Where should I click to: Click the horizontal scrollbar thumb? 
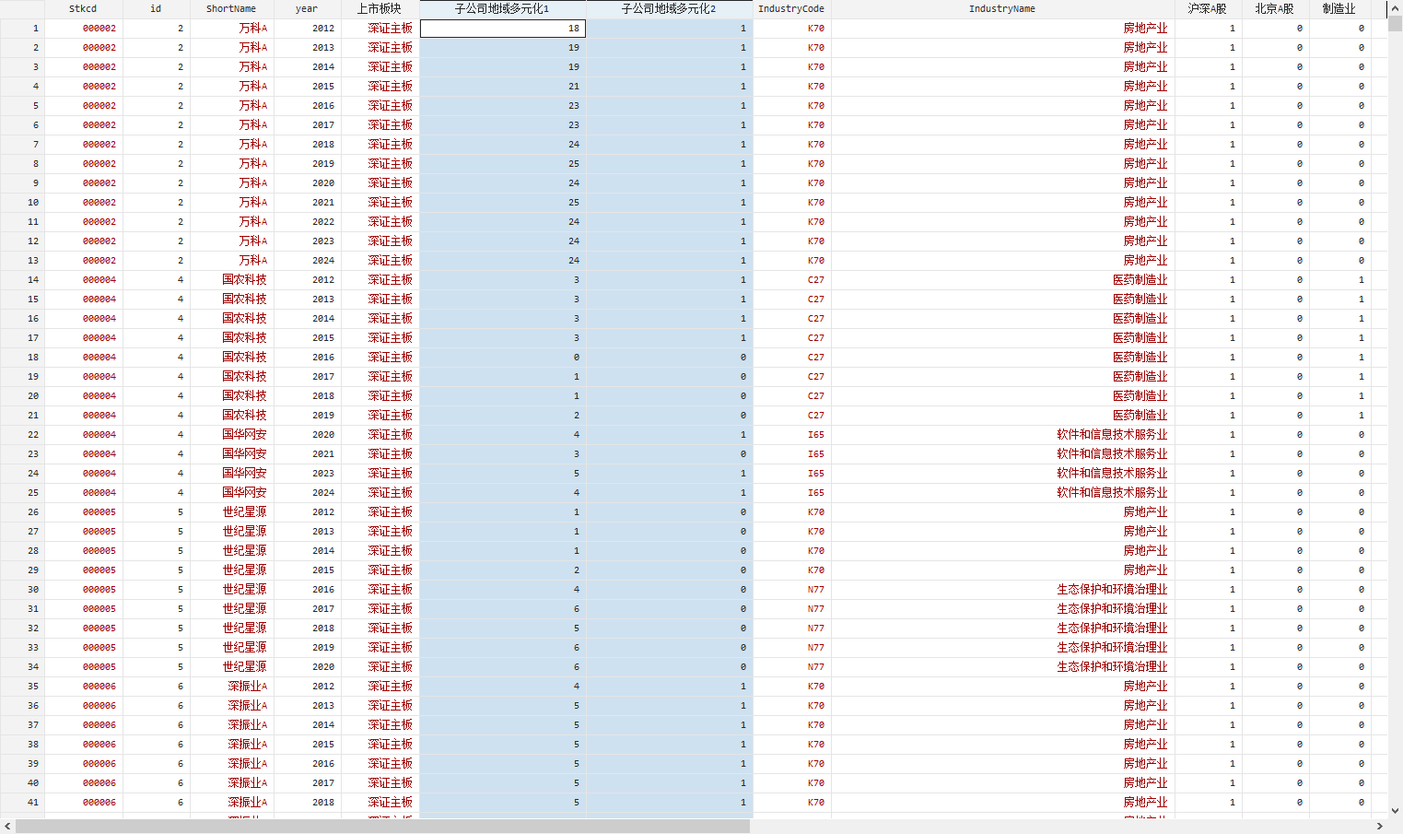click(x=382, y=827)
